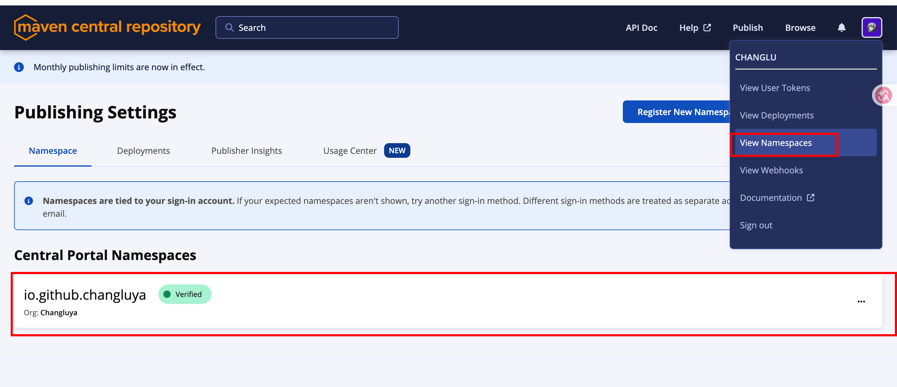897x387 pixels.
Task: Click the Verified status badge
Action: tap(184, 295)
